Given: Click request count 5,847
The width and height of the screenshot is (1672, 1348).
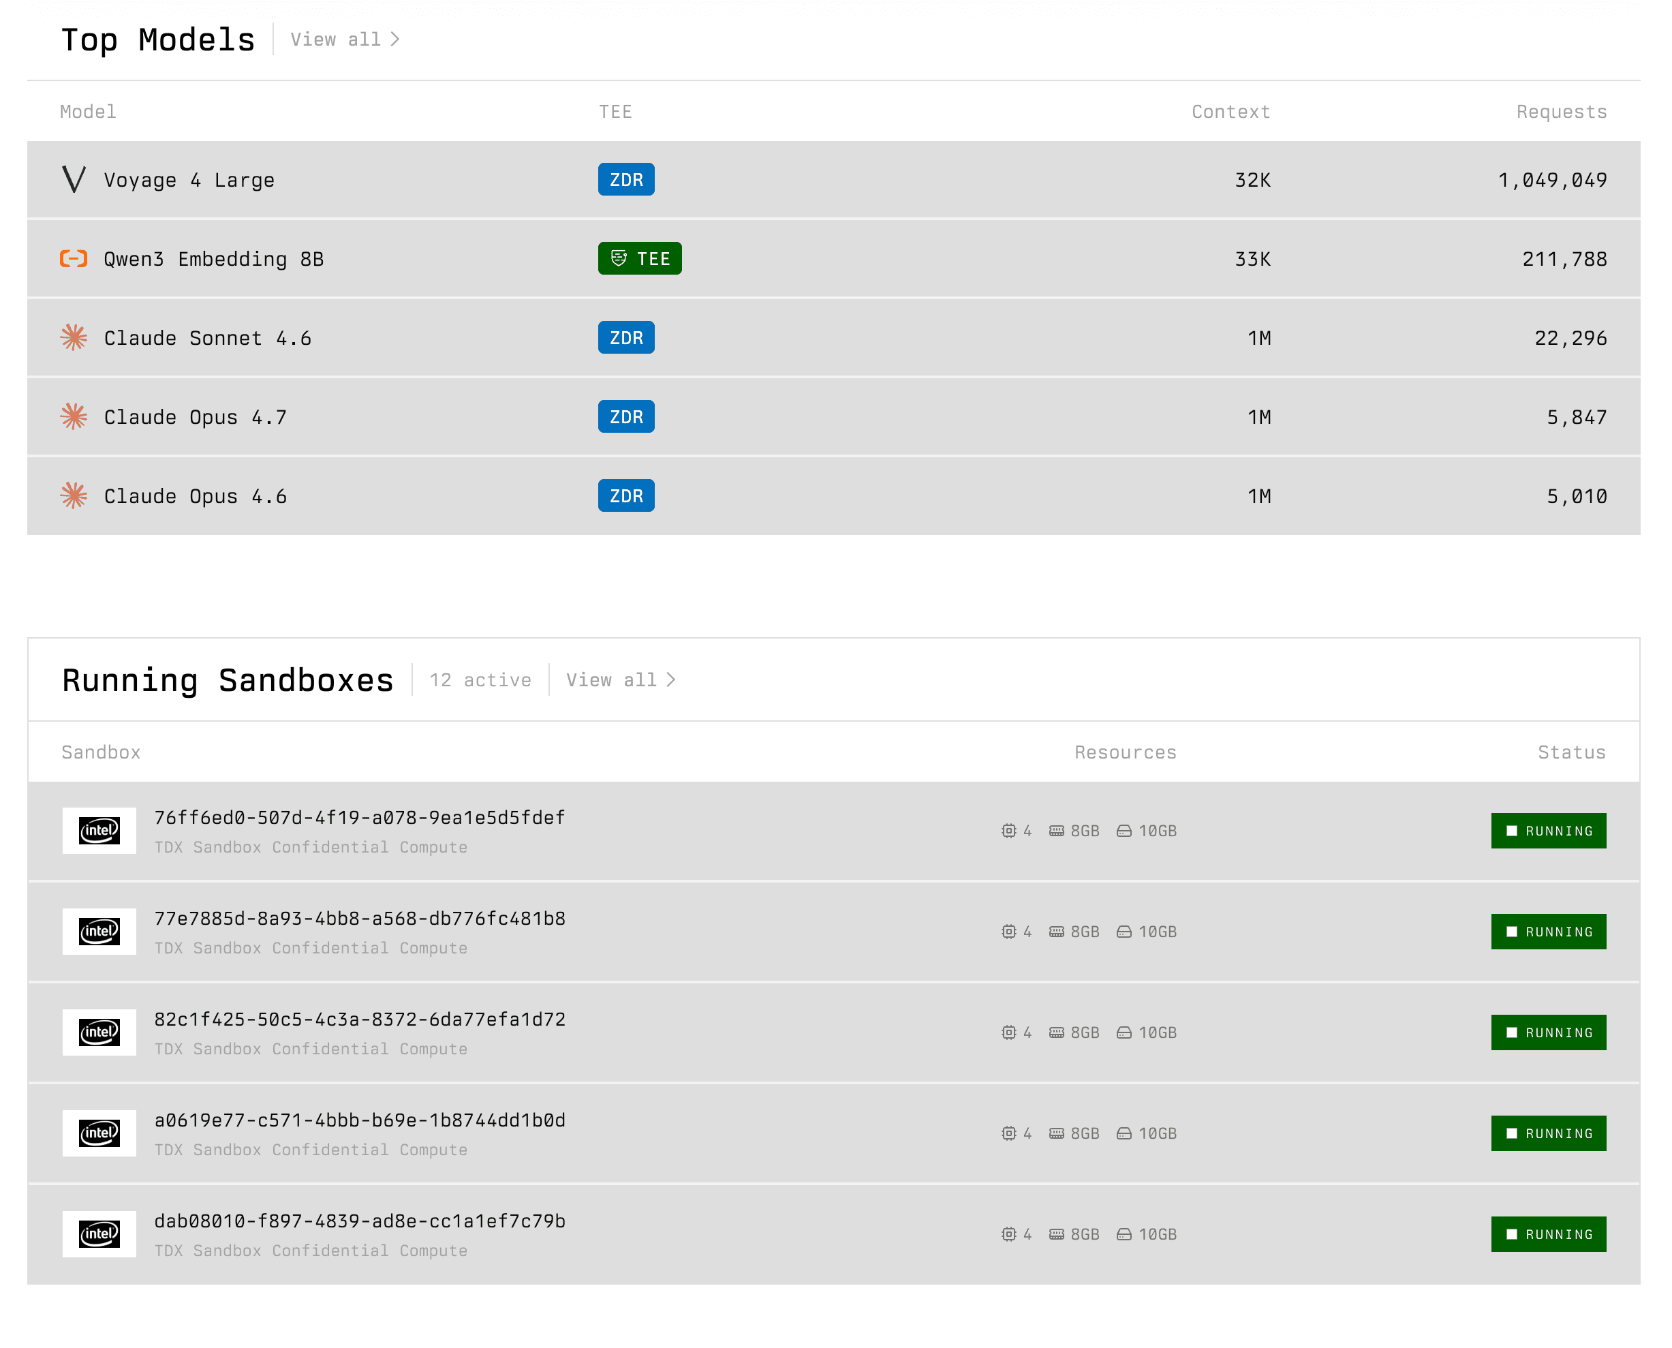Looking at the screenshot, I should [1577, 418].
